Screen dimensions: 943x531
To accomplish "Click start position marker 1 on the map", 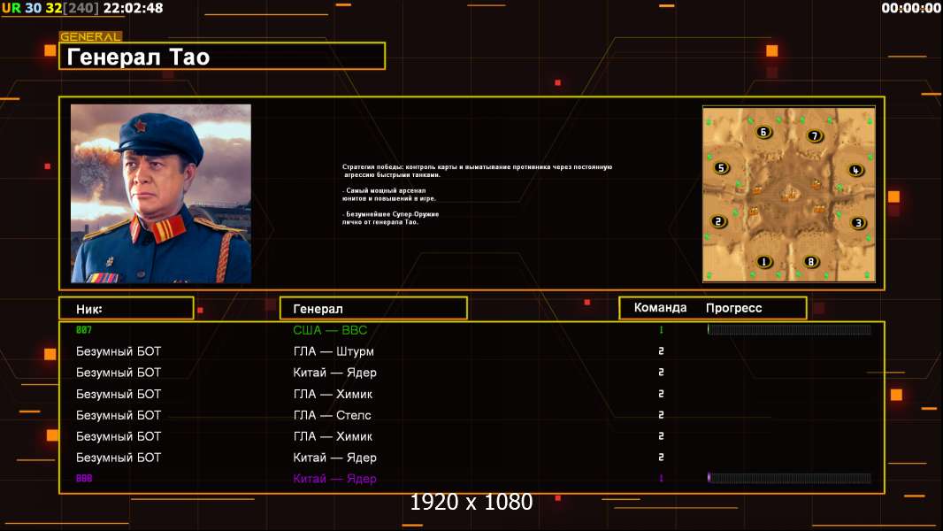I will coord(763,262).
